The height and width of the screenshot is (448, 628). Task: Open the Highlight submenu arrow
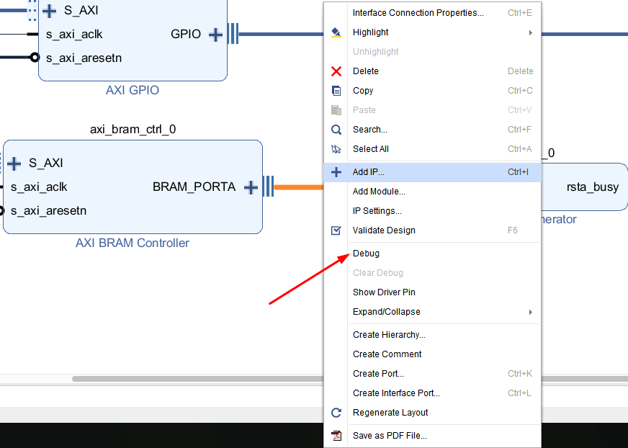(531, 32)
